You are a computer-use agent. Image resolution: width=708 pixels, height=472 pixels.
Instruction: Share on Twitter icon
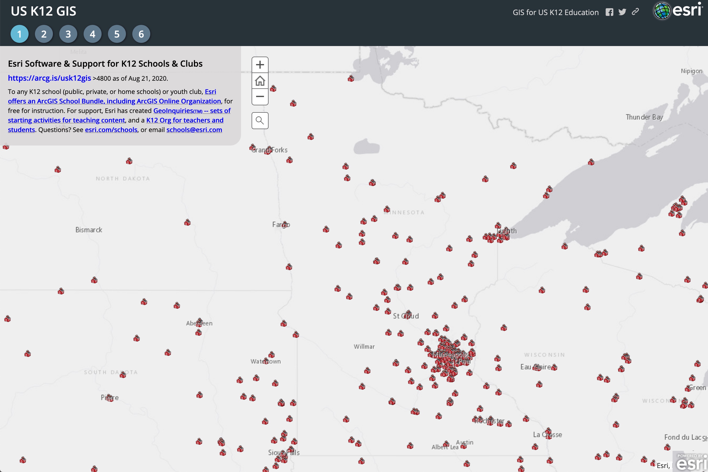click(622, 12)
